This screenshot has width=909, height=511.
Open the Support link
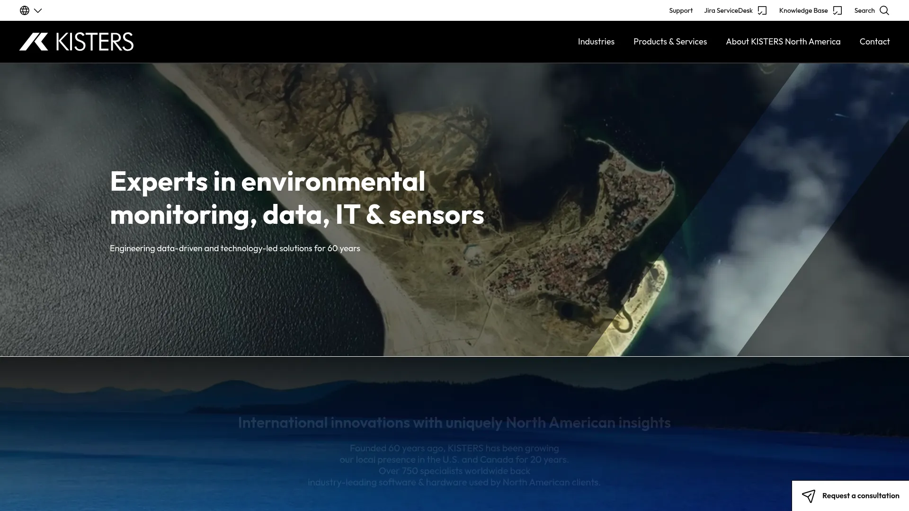681,10
